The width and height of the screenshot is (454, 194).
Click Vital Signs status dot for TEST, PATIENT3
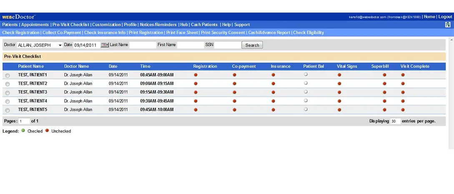(339, 92)
